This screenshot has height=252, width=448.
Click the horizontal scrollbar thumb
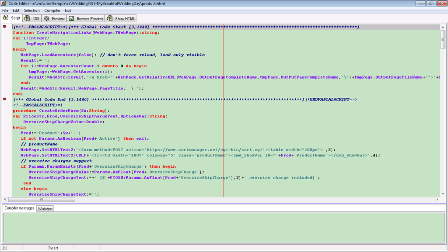coord(42,200)
